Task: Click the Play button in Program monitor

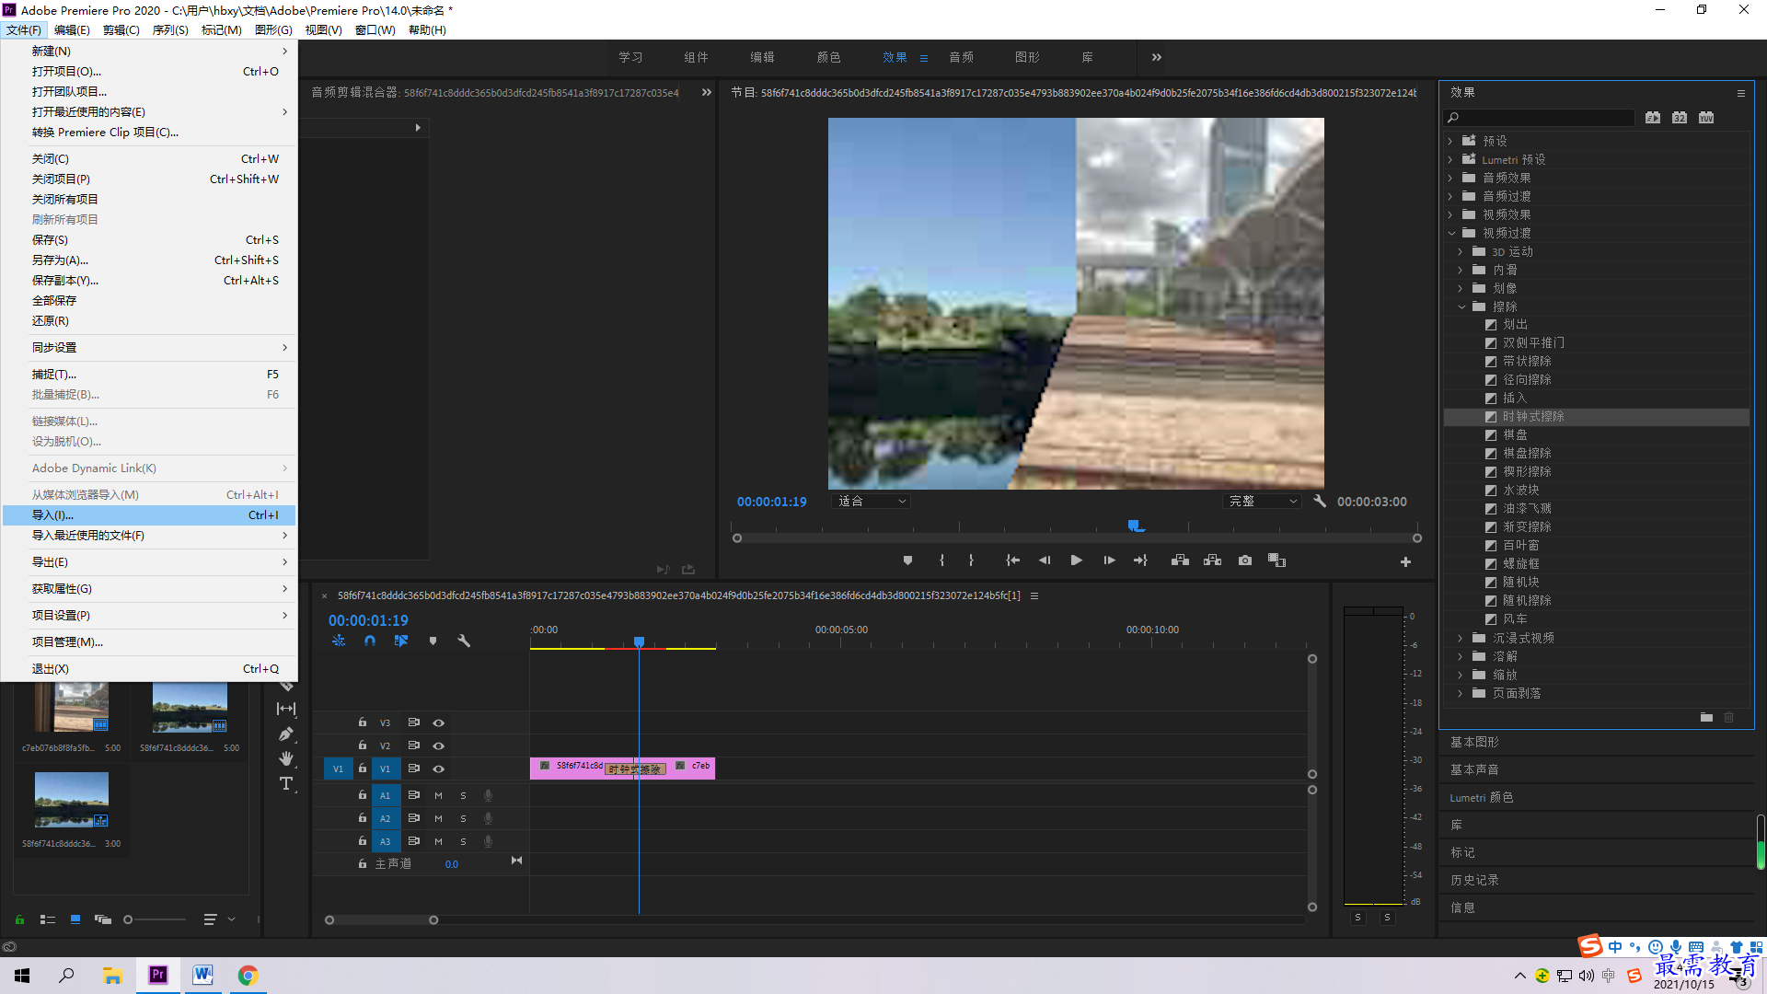Action: 1076,561
